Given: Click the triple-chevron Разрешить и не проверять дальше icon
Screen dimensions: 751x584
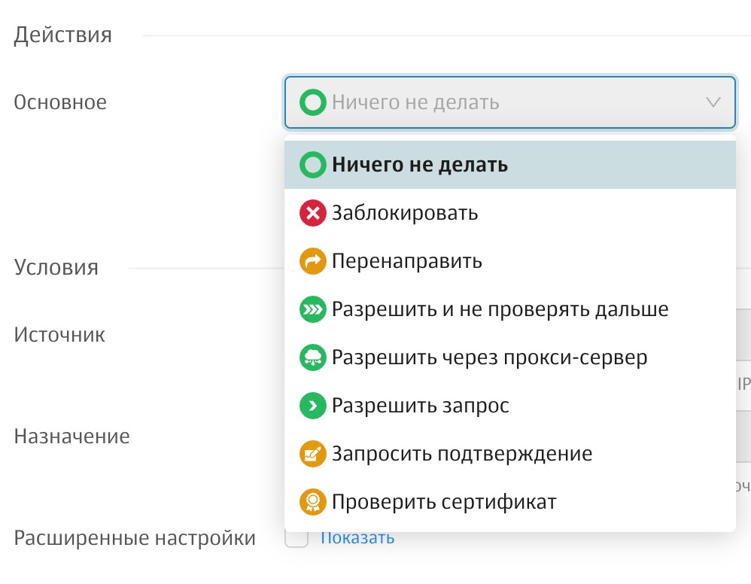Looking at the screenshot, I should (311, 309).
